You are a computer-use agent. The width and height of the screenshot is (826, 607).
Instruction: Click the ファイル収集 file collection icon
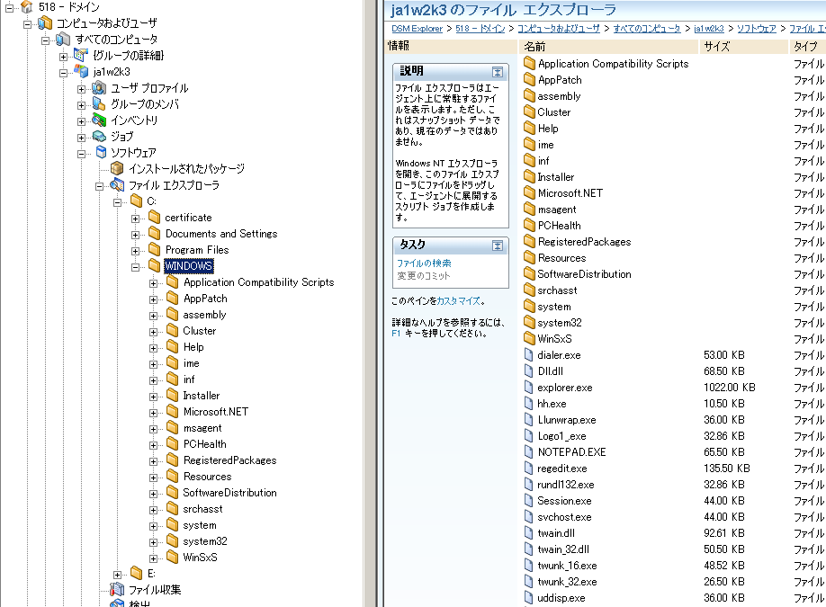117,589
